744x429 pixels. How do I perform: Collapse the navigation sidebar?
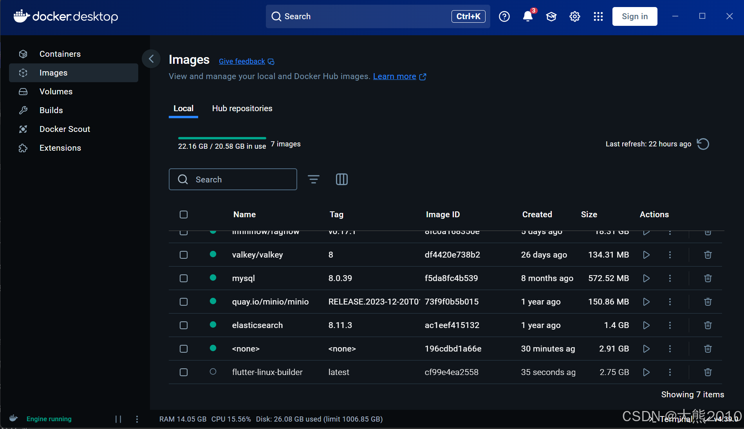tap(151, 59)
